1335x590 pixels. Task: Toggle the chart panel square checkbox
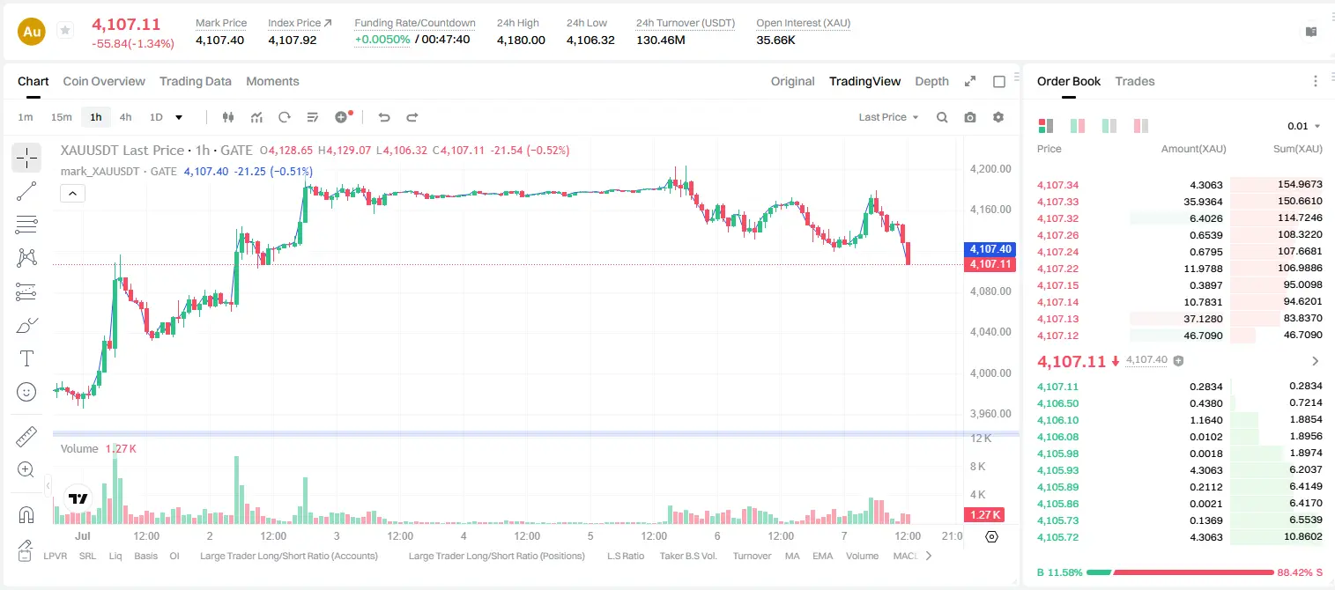click(x=999, y=82)
